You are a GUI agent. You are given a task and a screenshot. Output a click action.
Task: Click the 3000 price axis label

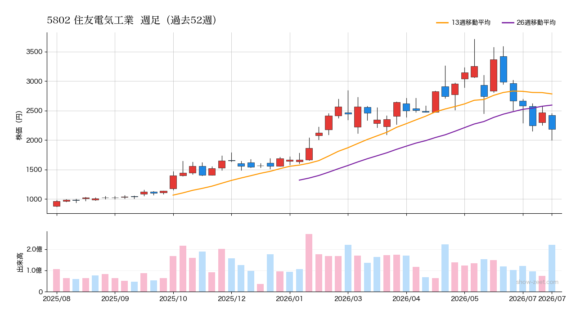pos(34,81)
